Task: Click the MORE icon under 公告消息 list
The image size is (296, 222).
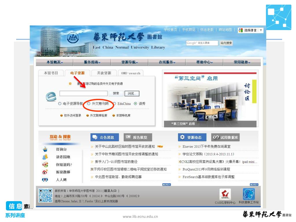Action: (166, 185)
